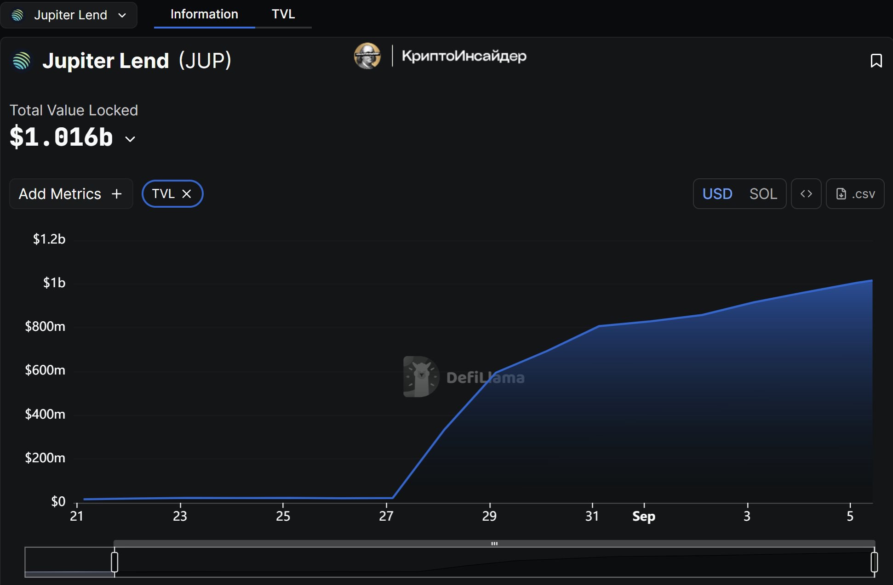Select USD denomination
Screen dimensions: 893x585
(x=717, y=194)
